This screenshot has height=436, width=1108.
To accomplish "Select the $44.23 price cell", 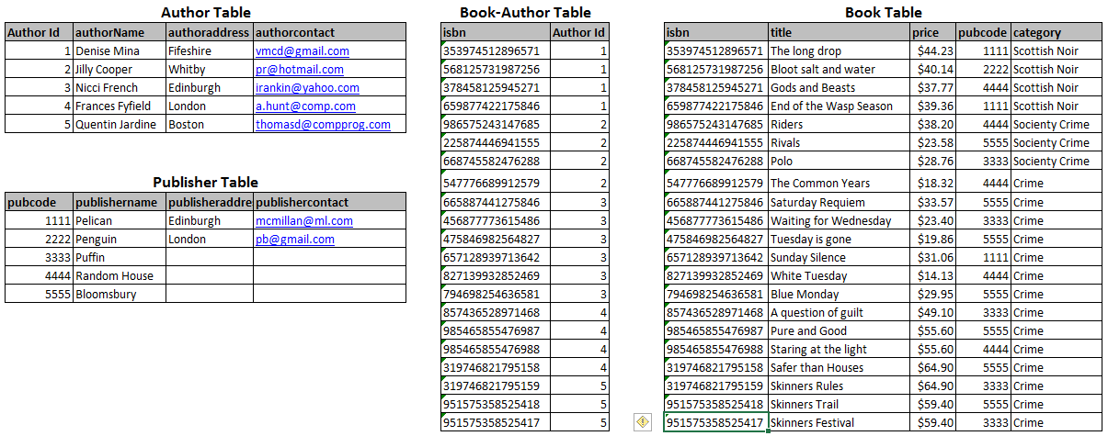I will tap(932, 51).
